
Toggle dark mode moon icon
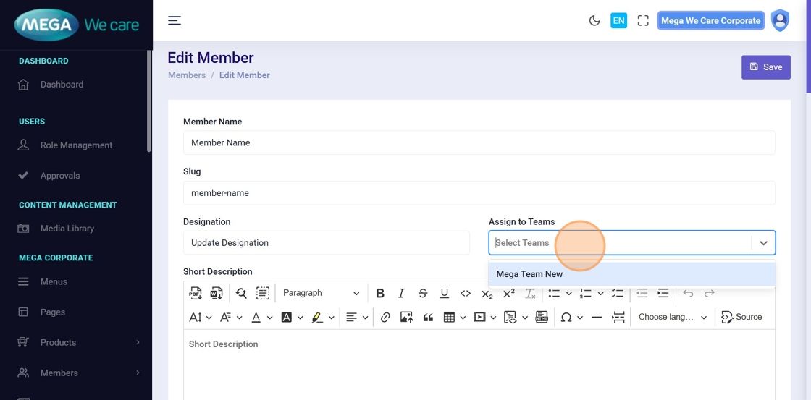pyautogui.click(x=594, y=21)
